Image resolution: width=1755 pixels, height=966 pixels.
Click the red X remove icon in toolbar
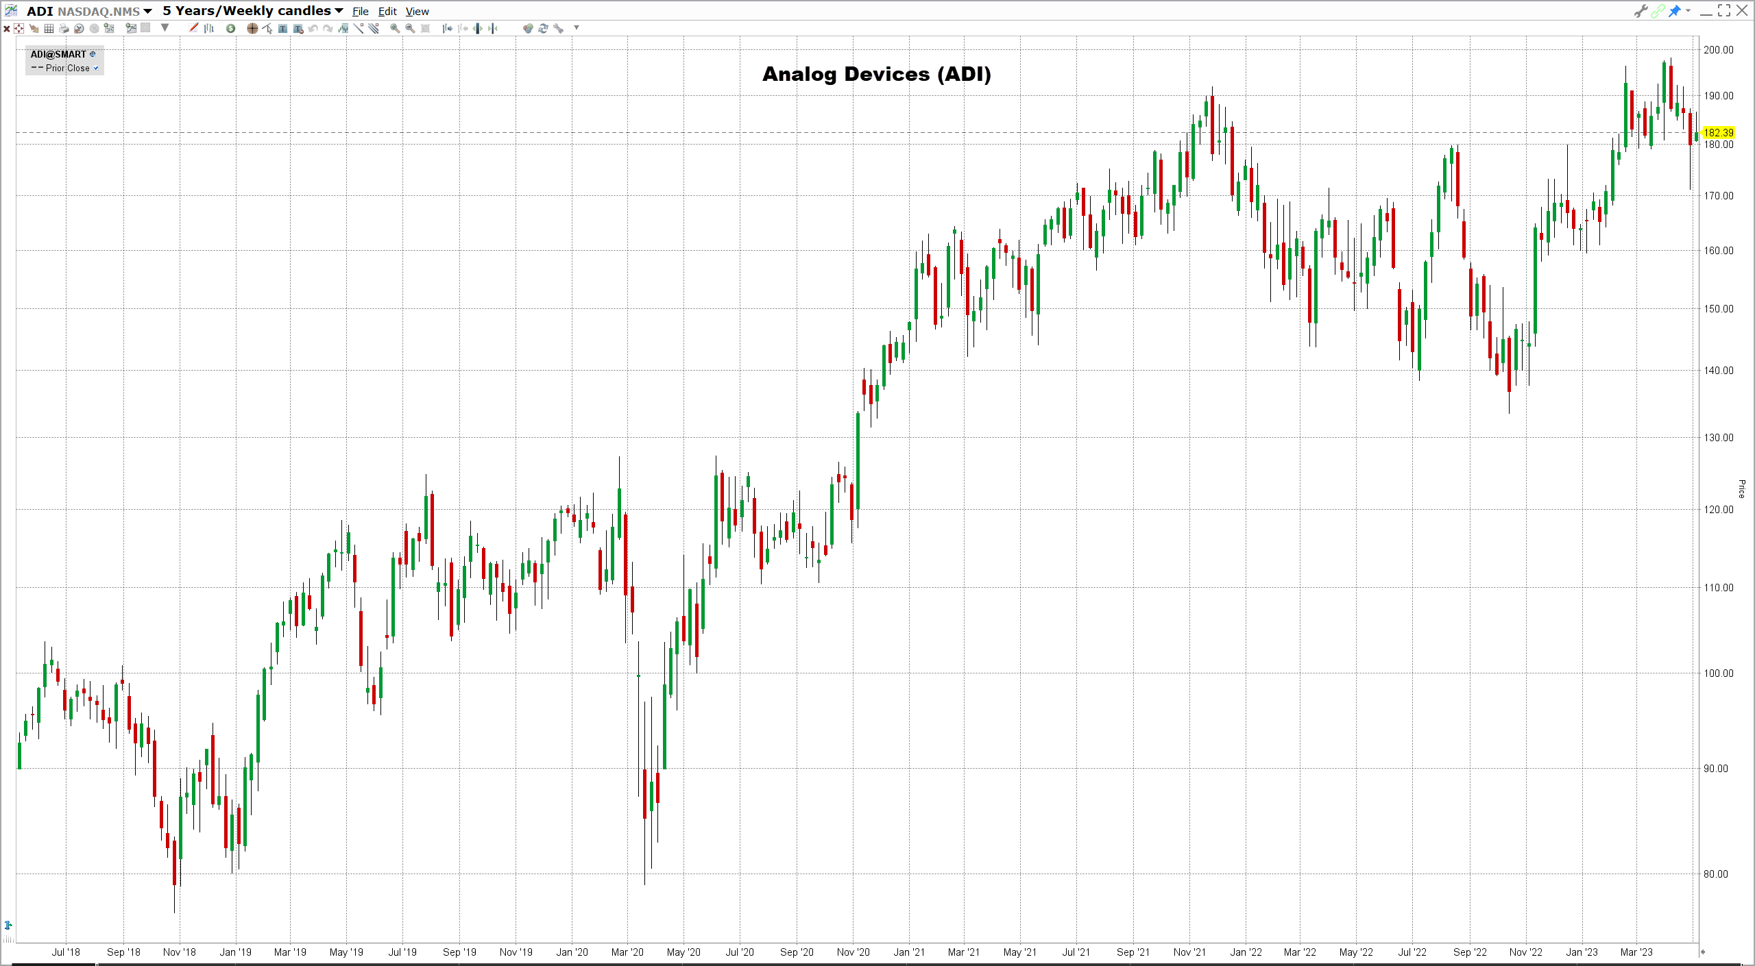(x=7, y=29)
